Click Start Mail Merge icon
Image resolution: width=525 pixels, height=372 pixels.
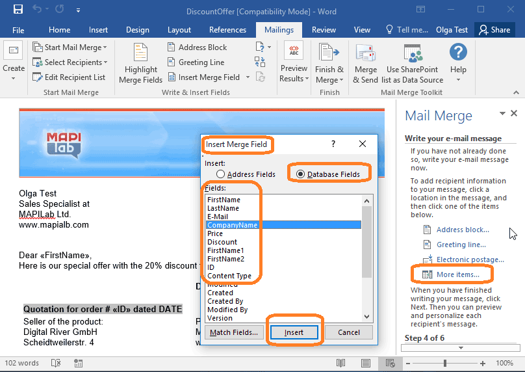[x=38, y=47]
